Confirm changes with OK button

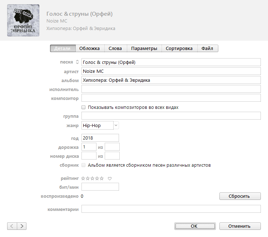tap(194, 226)
